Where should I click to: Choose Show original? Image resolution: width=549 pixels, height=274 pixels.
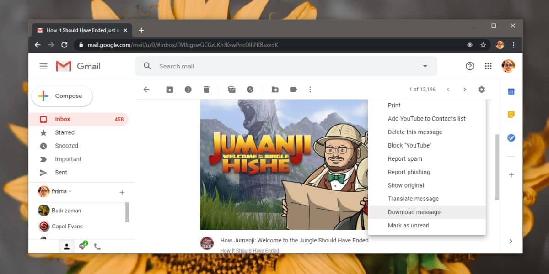coord(427,185)
